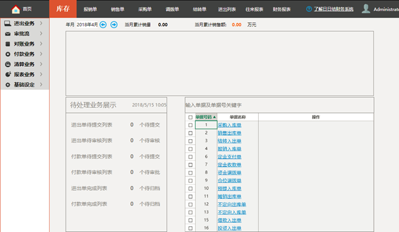This screenshot has height=232, width=399.
Task: Click the 输入单据及单据号关键字 search field
Action: (x=279, y=105)
